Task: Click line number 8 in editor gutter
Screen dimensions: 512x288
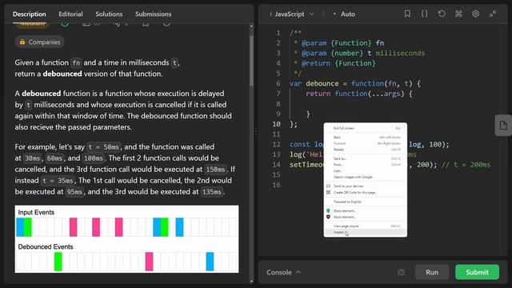Action: 278,104
